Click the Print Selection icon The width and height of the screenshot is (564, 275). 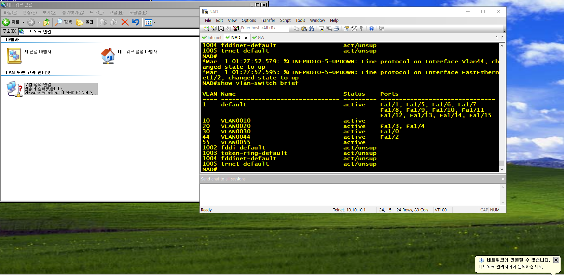(329, 29)
